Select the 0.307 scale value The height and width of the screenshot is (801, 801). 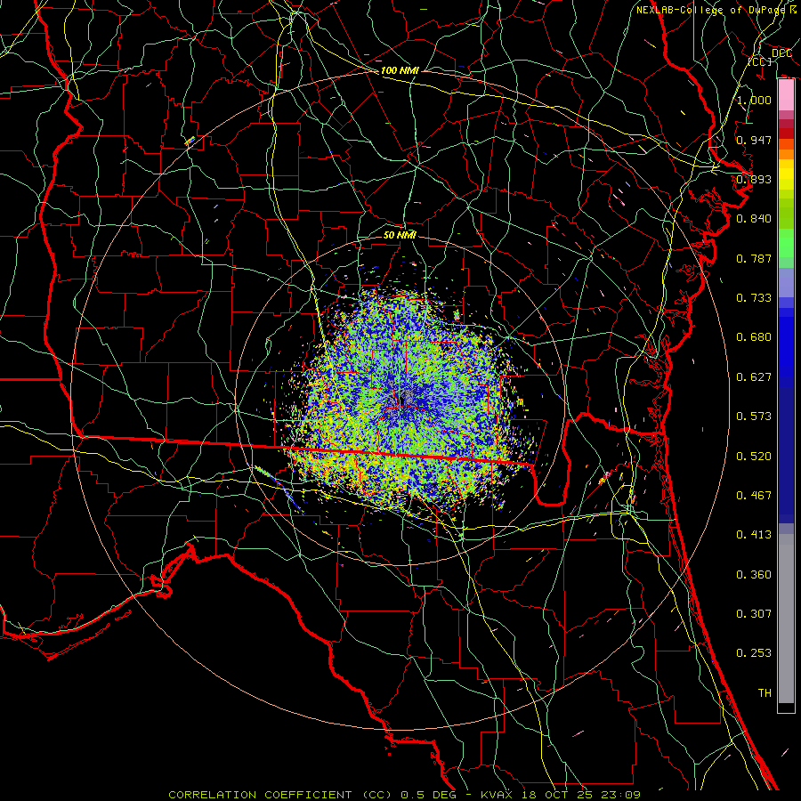coord(754,614)
